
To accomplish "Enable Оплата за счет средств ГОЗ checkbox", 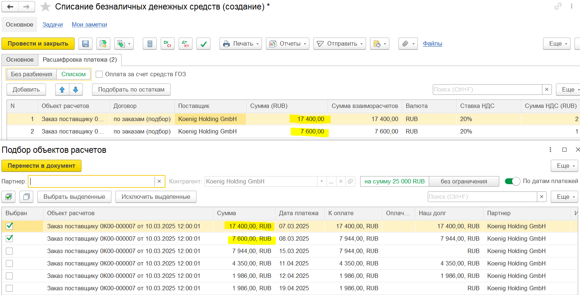I will (x=99, y=74).
